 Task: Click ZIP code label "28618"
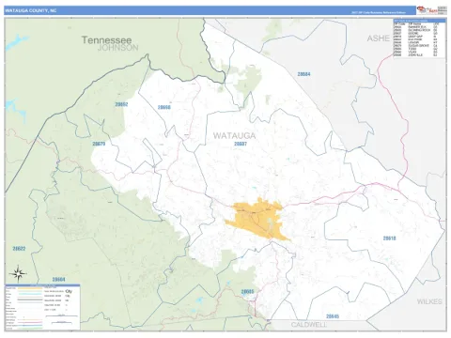[x=389, y=238]
